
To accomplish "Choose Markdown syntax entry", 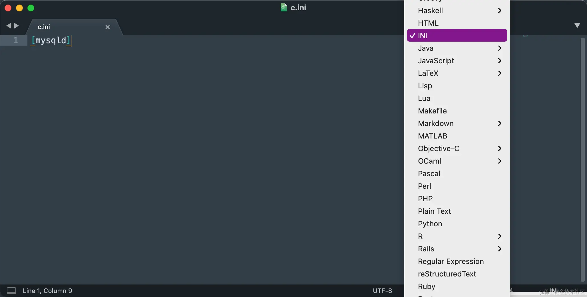I will coord(457,123).
